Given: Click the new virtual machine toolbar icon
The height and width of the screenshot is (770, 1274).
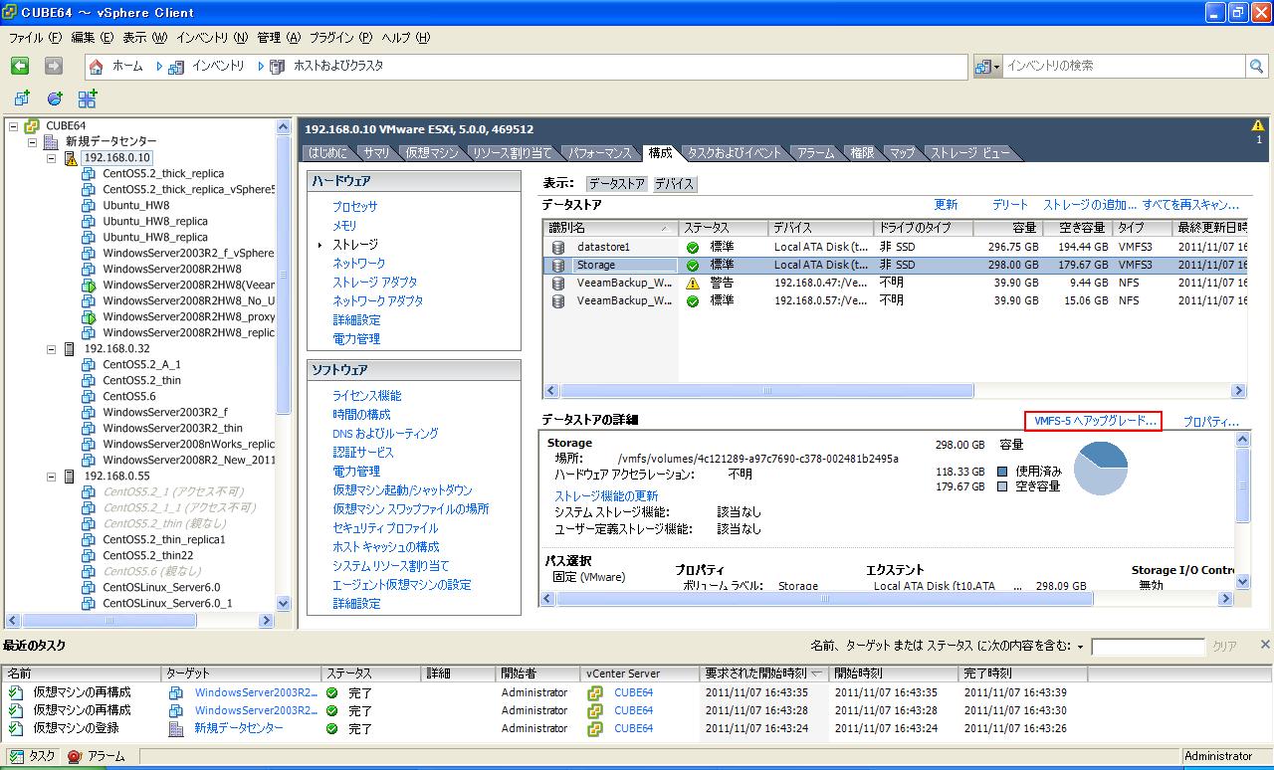Looking at the screenshot, I should 22,98.
